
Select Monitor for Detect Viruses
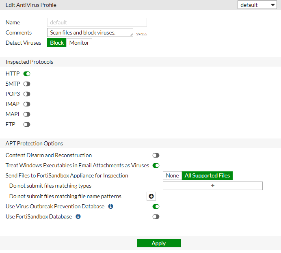(x=79, y=43)
